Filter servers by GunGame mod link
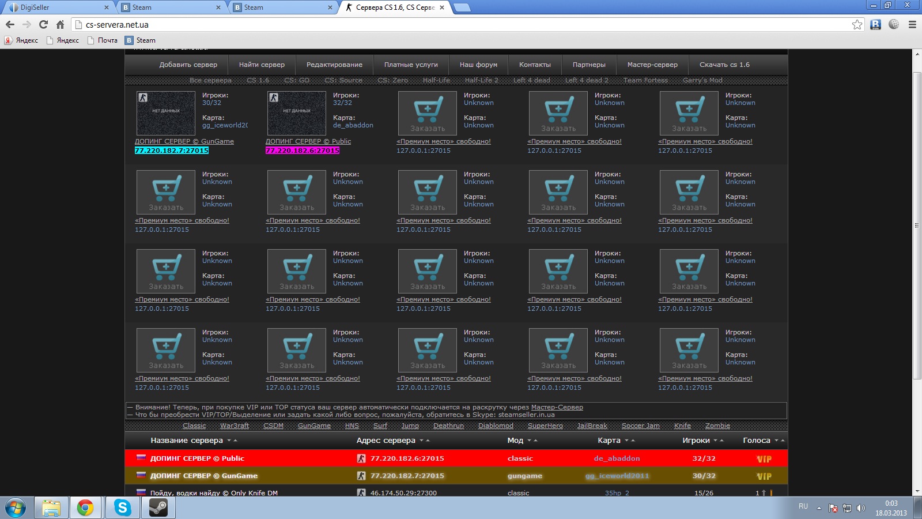This screenshot has width=922, height=519. pyautogui.click(x=314, y=426)
